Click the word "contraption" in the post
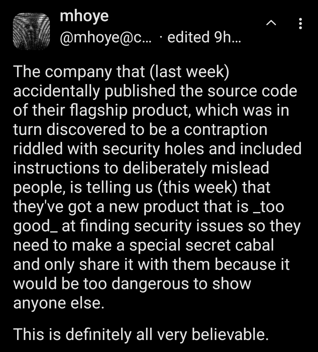 (x=225, y=129)
